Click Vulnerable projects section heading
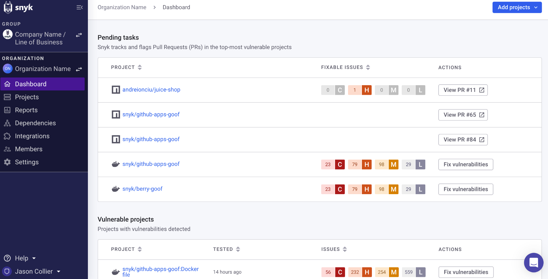The width and height of the screenshot is (548, 279). pyautogui.click(x=126, y=219)
